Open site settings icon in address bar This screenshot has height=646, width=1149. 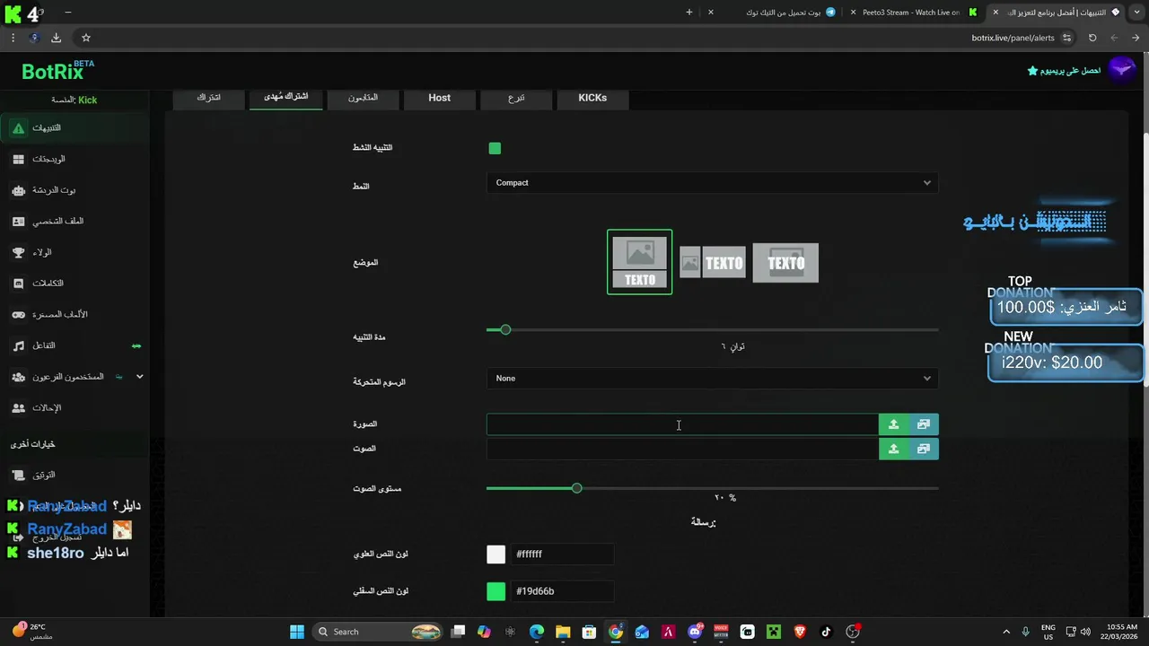click(x=1066, y=38)
